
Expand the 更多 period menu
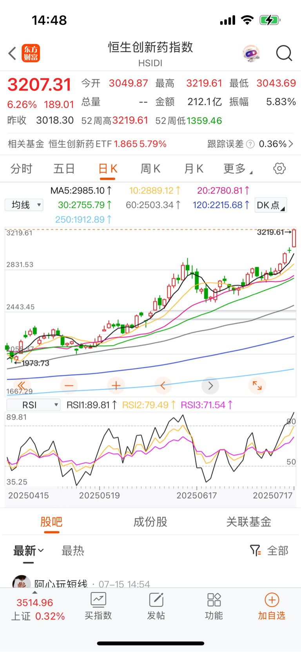[x=238, y=169]
